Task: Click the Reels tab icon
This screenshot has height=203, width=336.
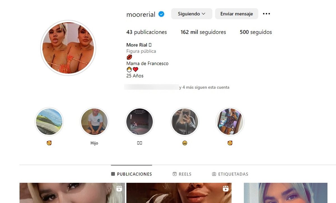Action: pyautogui.click(x=175, y=174)
